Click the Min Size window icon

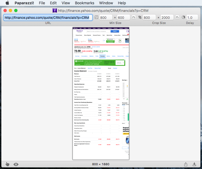[96, 17]
